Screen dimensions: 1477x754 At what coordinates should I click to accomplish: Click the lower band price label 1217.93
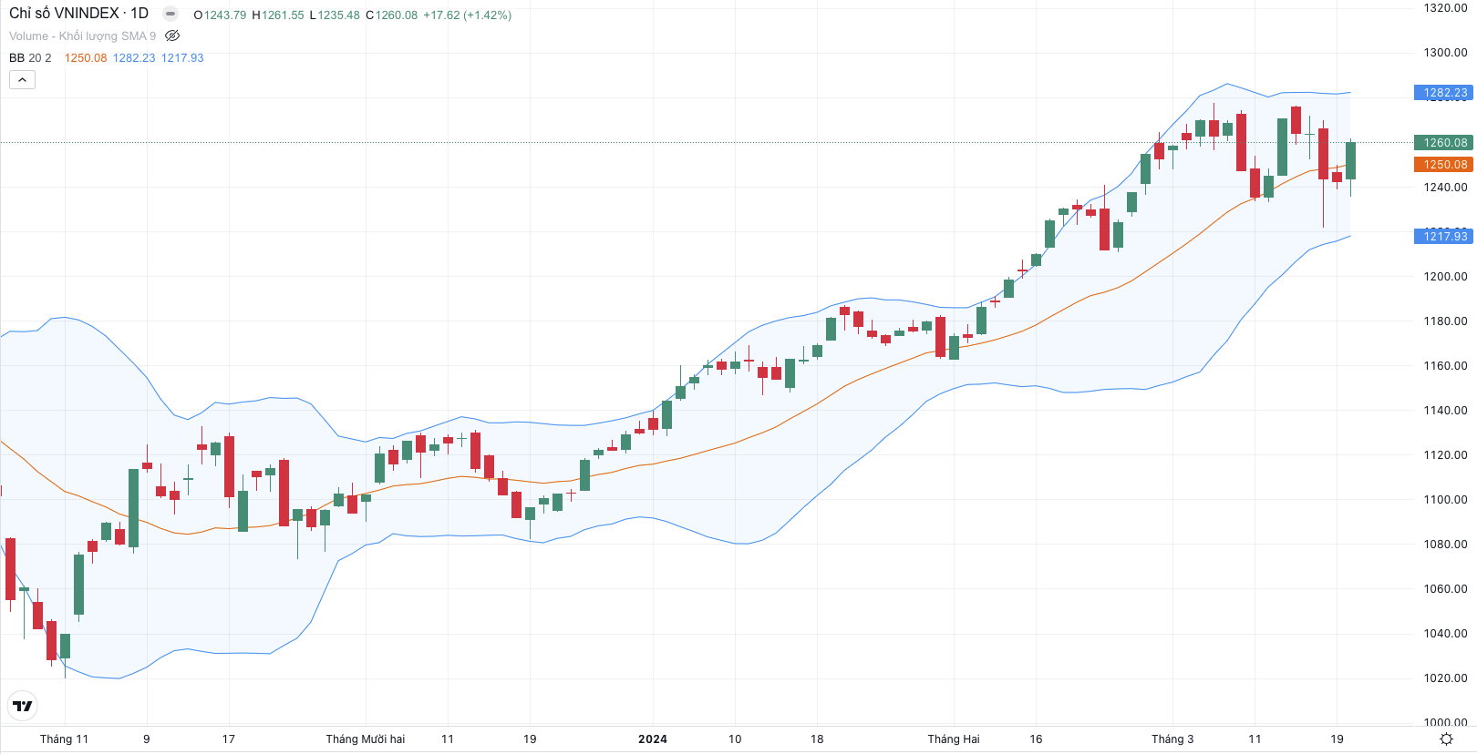pyautogui.click(x=1443, y=237)
